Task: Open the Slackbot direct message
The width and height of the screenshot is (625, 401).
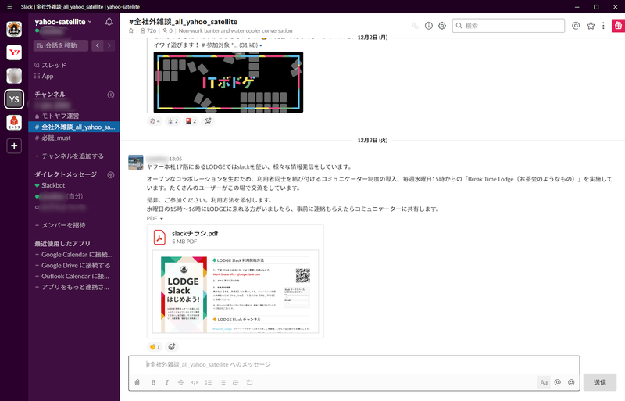Action: pyautogui.click(x=50, y=185)
